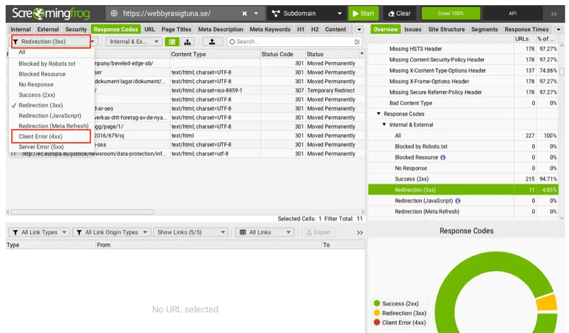Screen dimensions: 569x333
Task: Clear the URL field with the X icon
Action: (245, 13)
